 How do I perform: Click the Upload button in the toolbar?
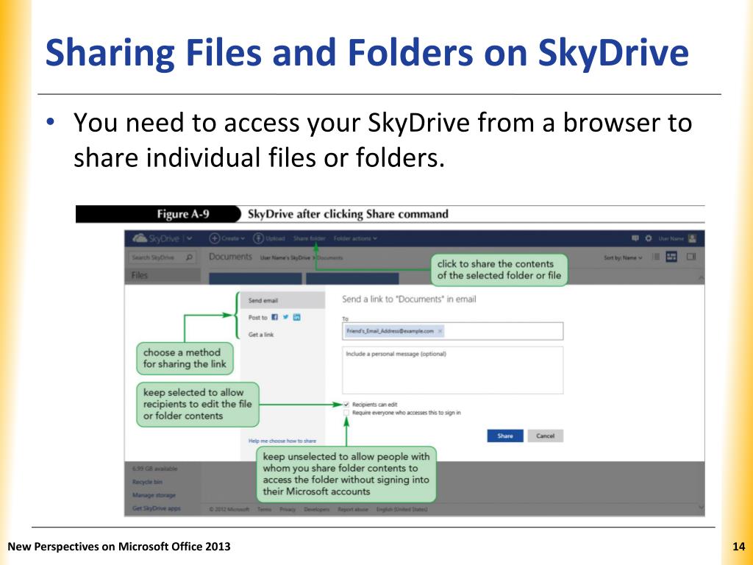click(x=269, y=238)
